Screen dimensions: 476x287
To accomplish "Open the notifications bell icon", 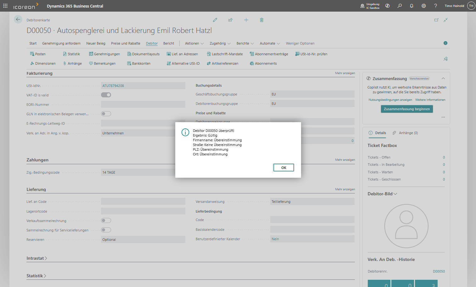I will click(412, 6).
